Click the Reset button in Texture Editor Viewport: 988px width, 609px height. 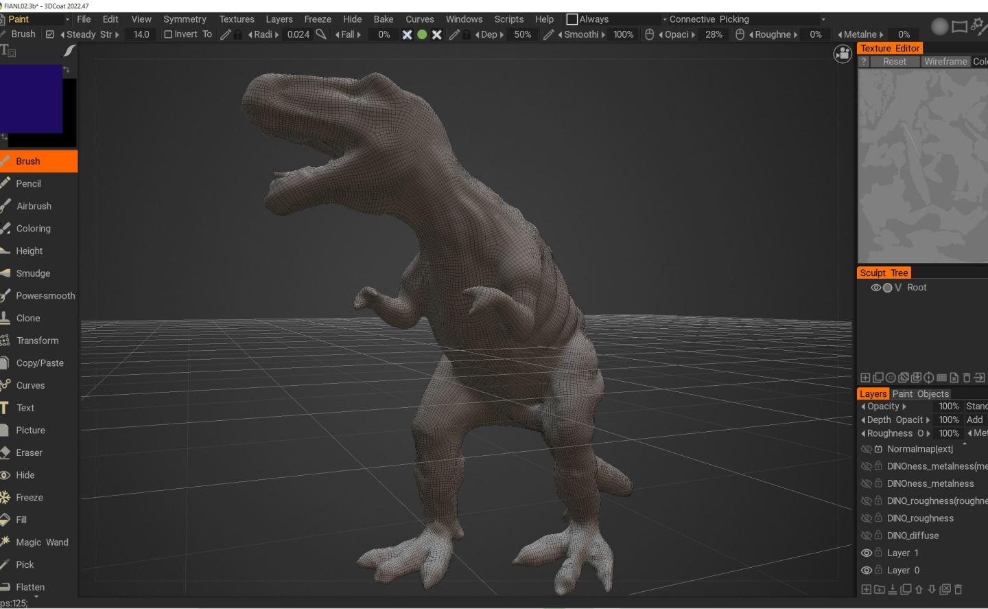coord(895,62)
